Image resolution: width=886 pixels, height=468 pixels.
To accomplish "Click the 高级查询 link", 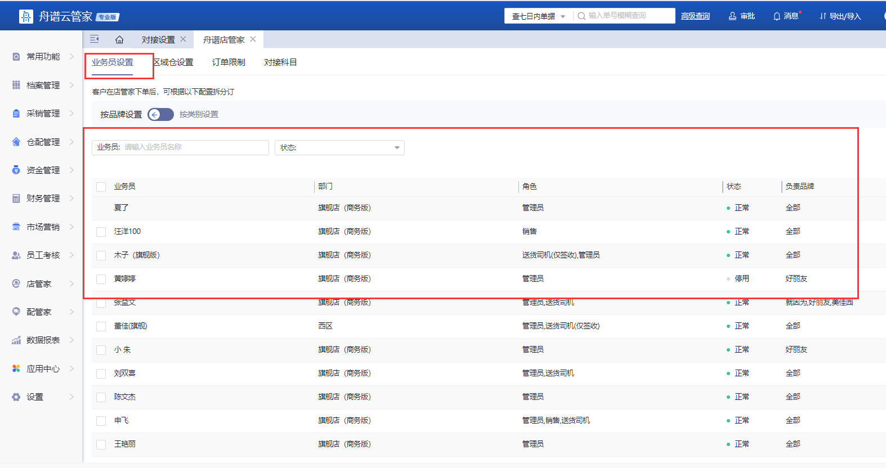I will tap(695, 16).
